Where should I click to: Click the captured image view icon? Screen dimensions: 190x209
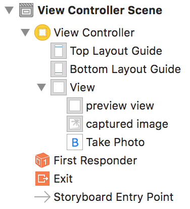click(75, 124)
